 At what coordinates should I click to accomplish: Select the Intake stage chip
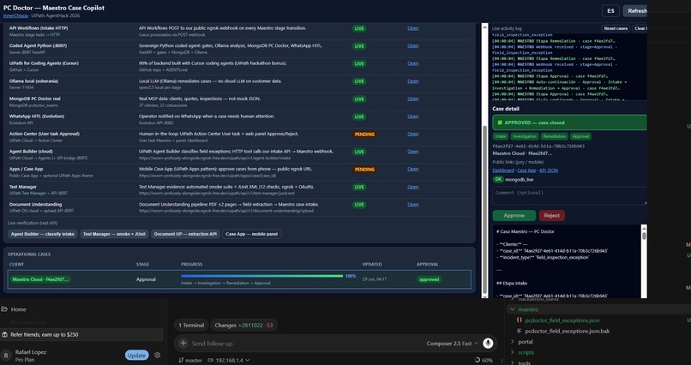click(500, 136)
